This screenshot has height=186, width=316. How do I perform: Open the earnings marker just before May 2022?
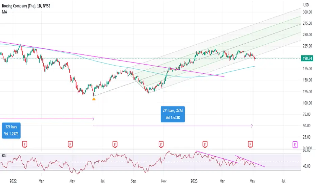click(70, 144)
